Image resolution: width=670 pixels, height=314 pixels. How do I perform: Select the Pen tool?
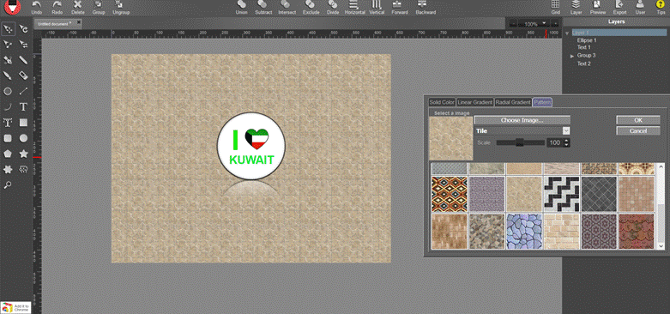pyautogui.click(x=8, y=60)
